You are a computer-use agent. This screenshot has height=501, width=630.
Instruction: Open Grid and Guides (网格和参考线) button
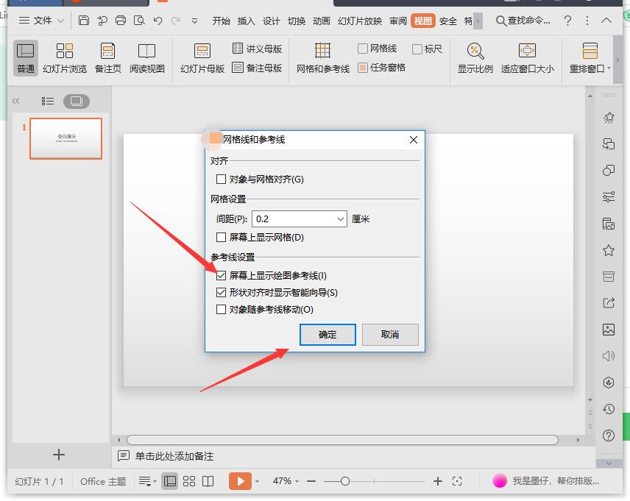(x=322, y=57)
